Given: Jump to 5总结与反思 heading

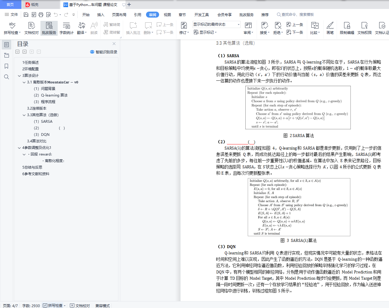Looking at the screenshot, I should 32,167.
